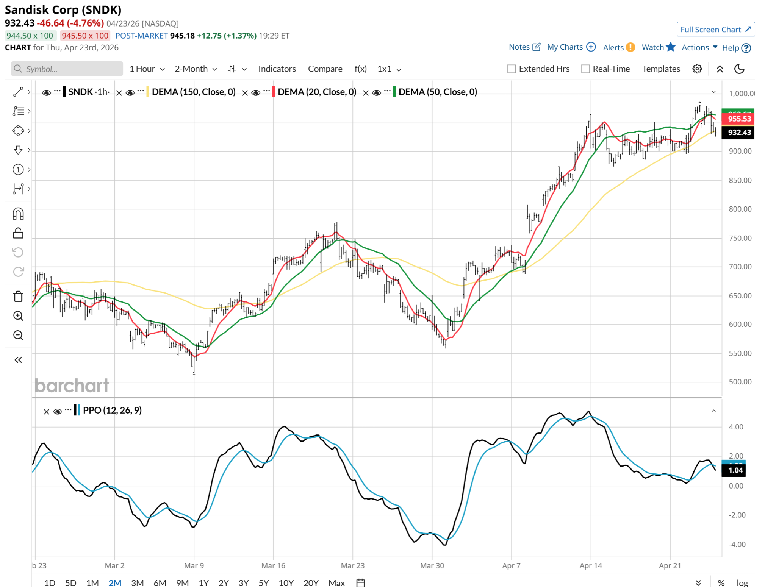Open the 2-Month period dropdown
The width and height of the screenshot is (776, 587).
[196, 69]
